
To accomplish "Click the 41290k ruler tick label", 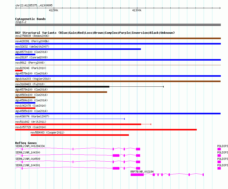I will coord(54,10).
